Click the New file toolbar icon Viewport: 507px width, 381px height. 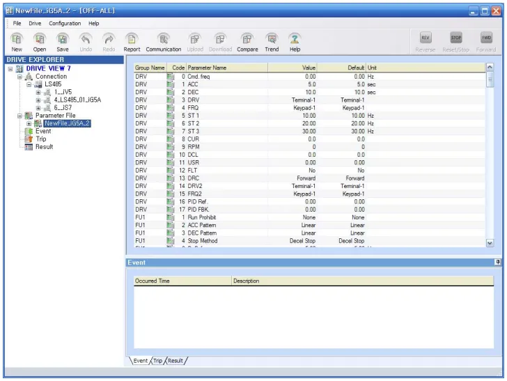[17, 40]
